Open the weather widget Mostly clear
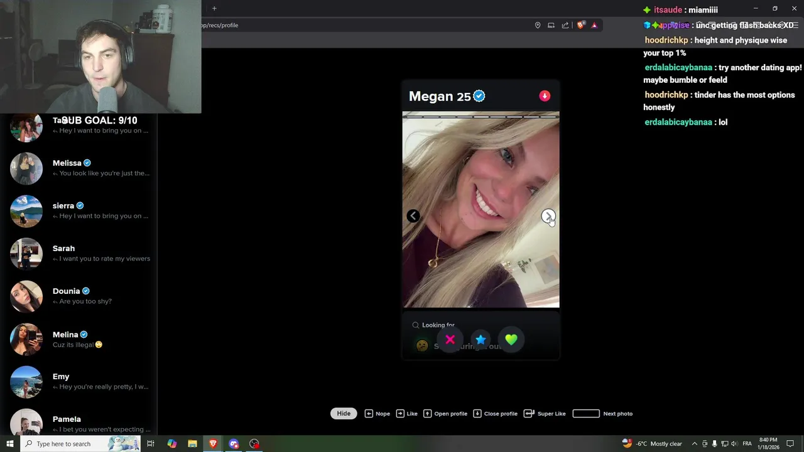 pyautogui.click(x=652, y=444)
